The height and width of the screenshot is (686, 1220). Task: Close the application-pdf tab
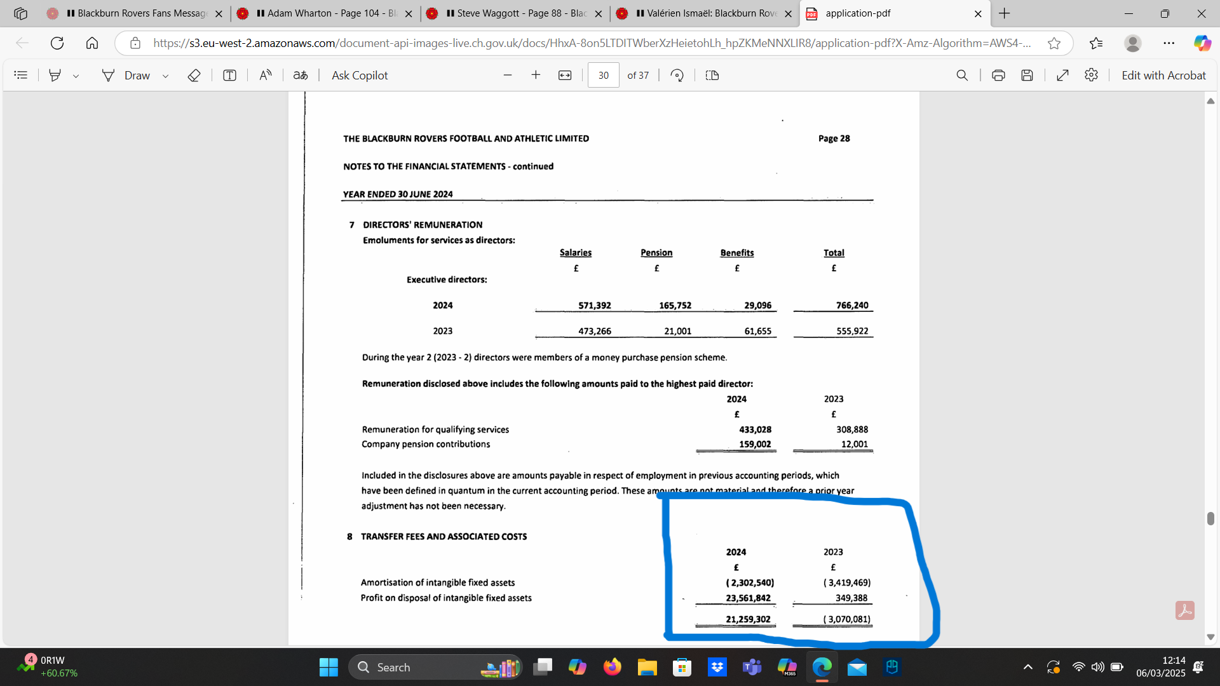pyautogui.click(x=978, y=13)
